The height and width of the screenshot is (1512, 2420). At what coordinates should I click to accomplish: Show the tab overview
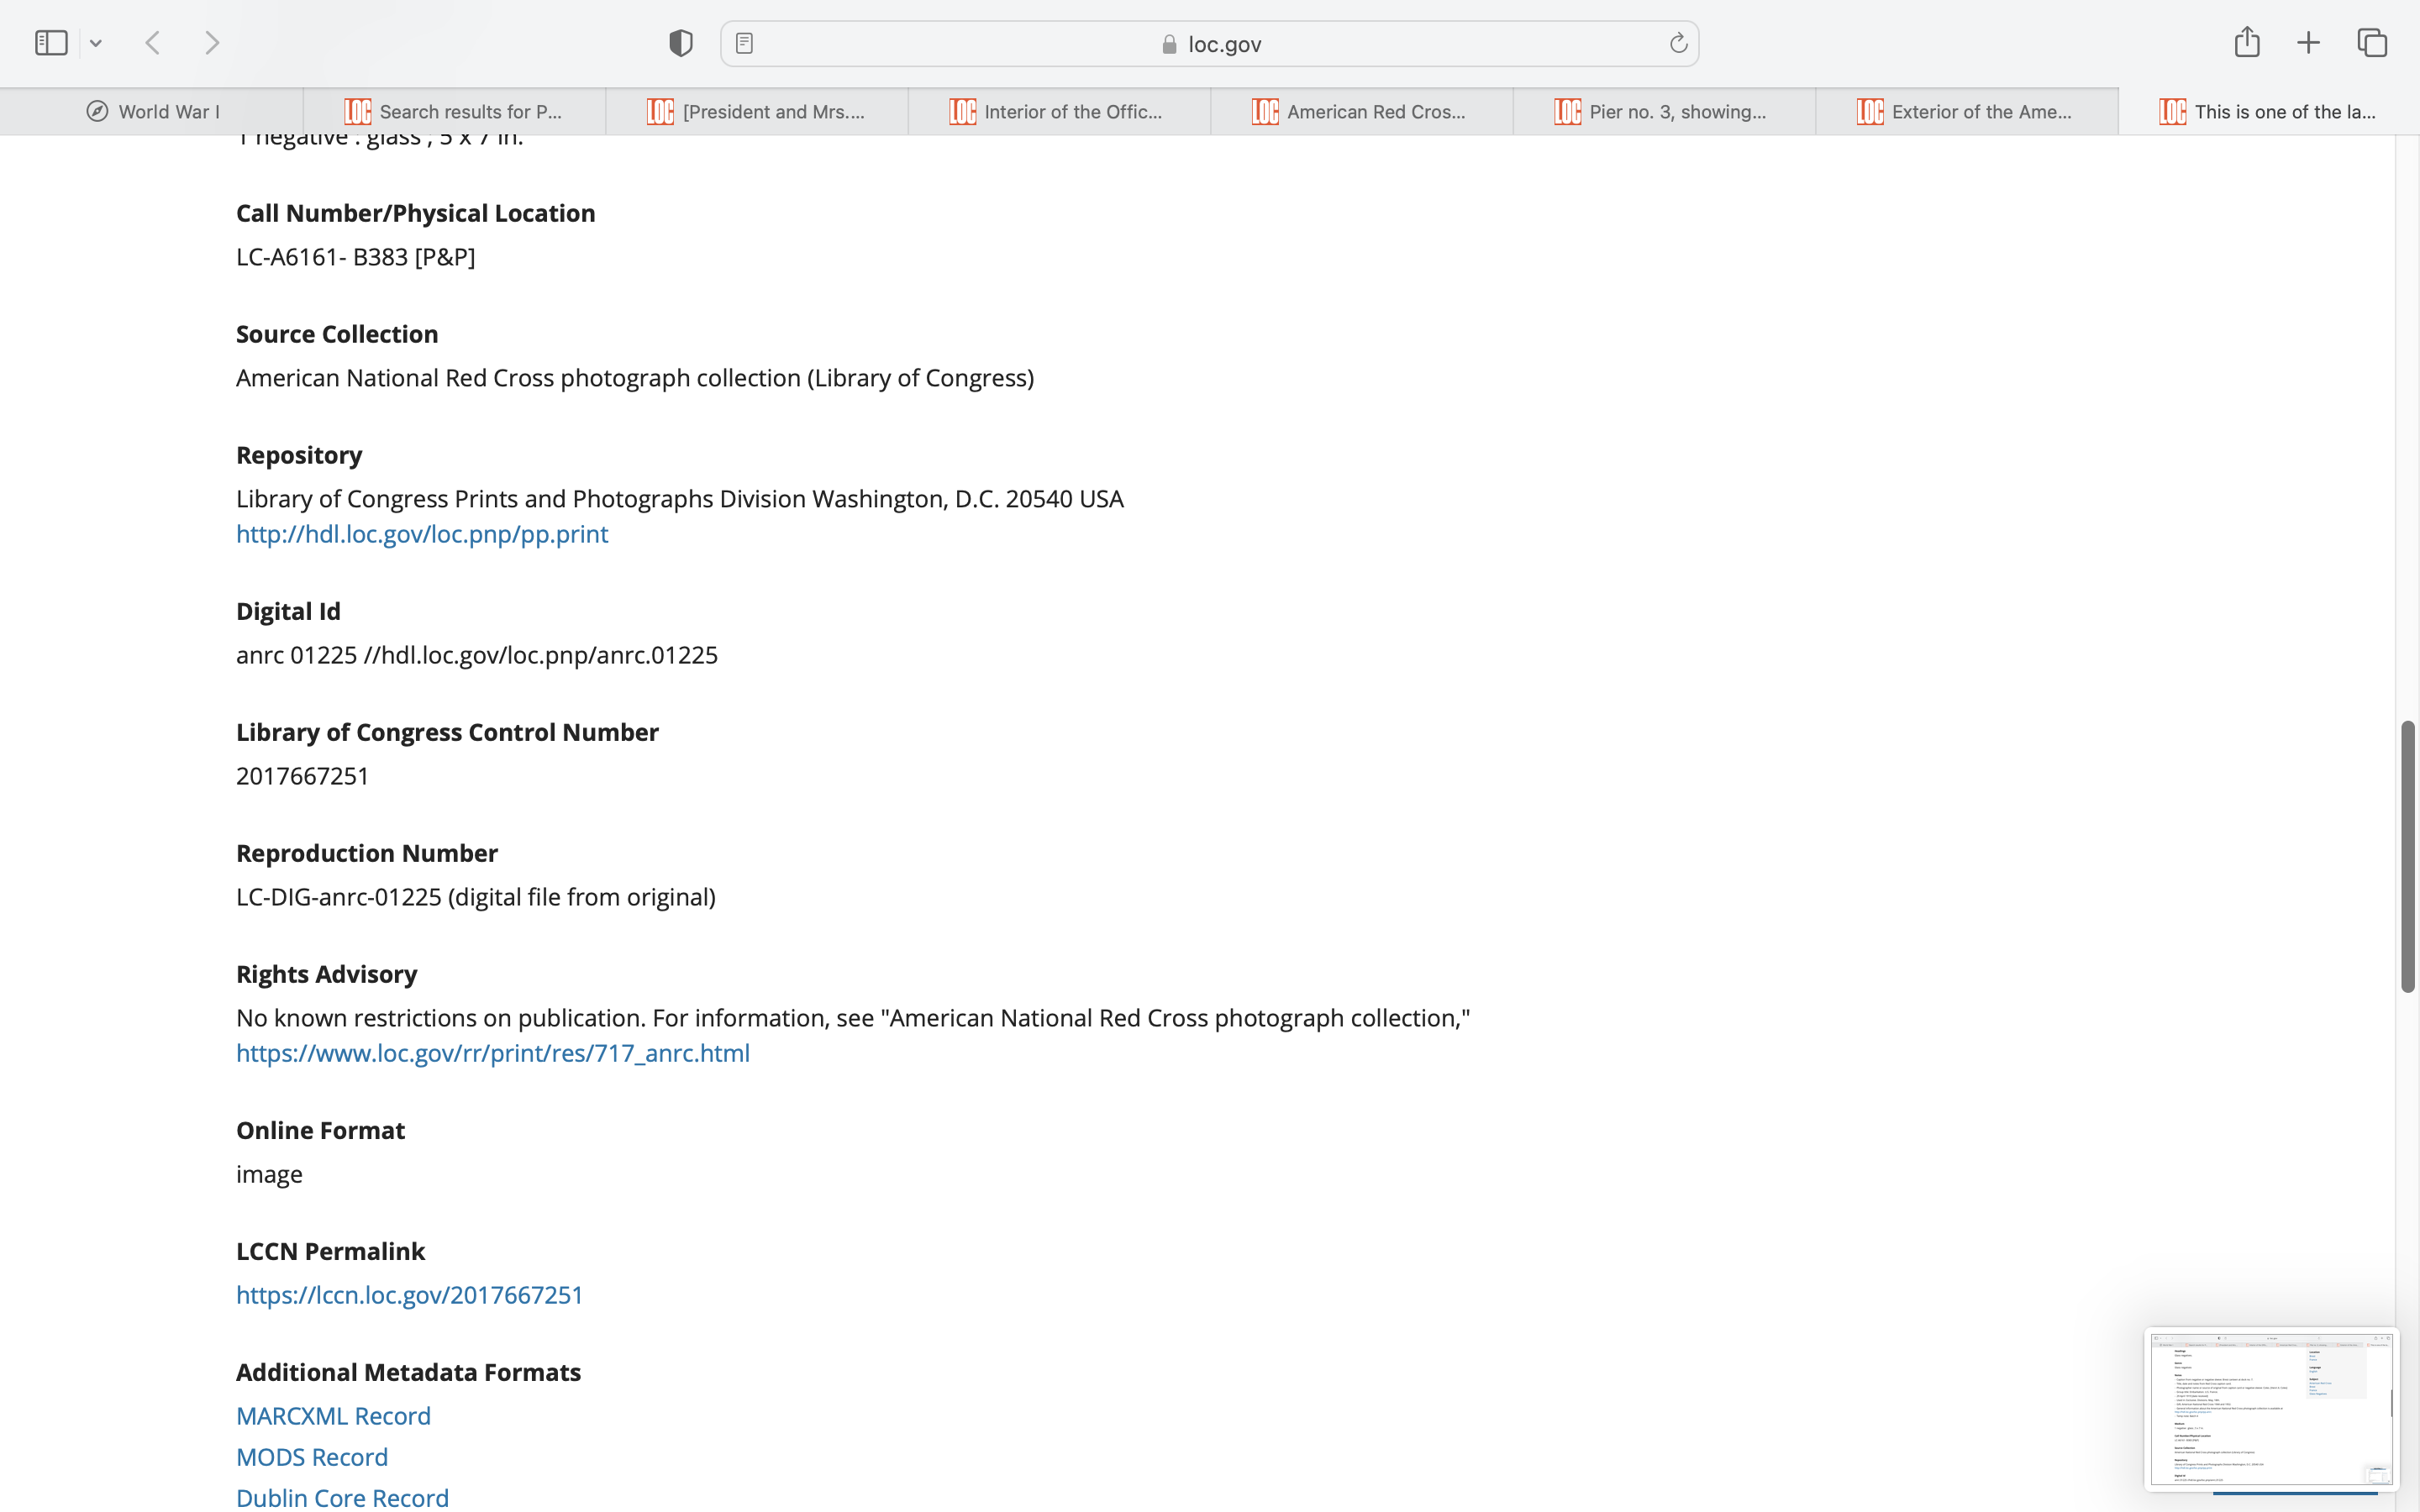(x=2372, y=43)
